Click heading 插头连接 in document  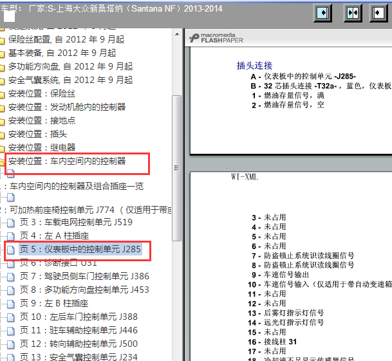(x=254, y=66)
